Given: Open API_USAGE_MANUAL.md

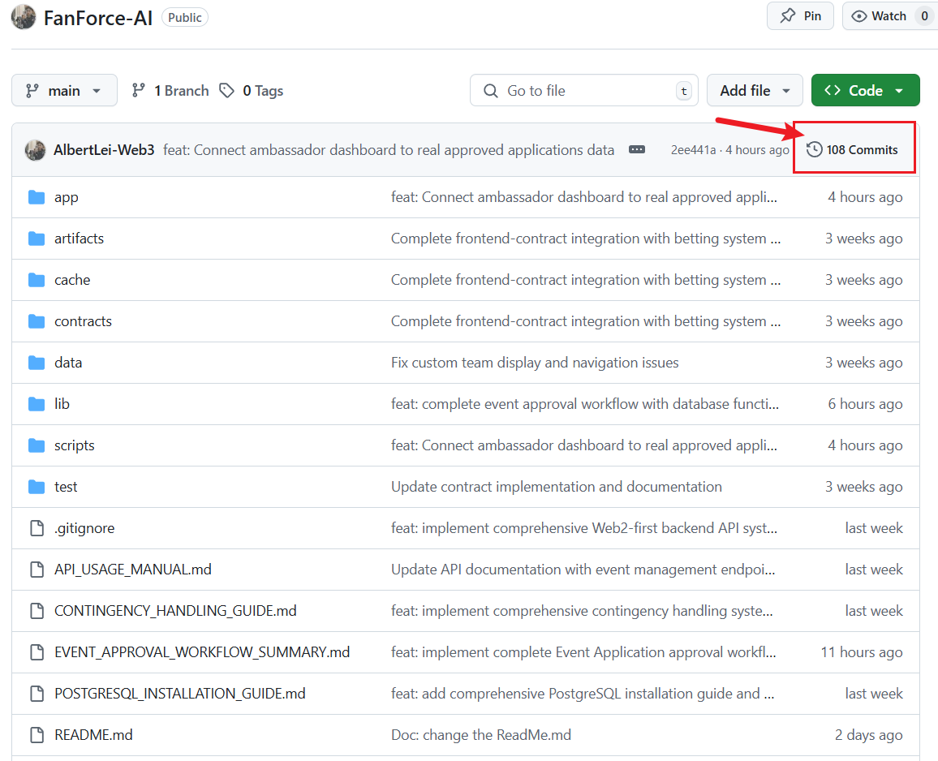Looking at the screenshot, I should (x=133, y=570).
